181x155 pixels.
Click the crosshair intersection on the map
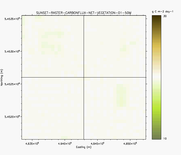[x=84, y=77]
